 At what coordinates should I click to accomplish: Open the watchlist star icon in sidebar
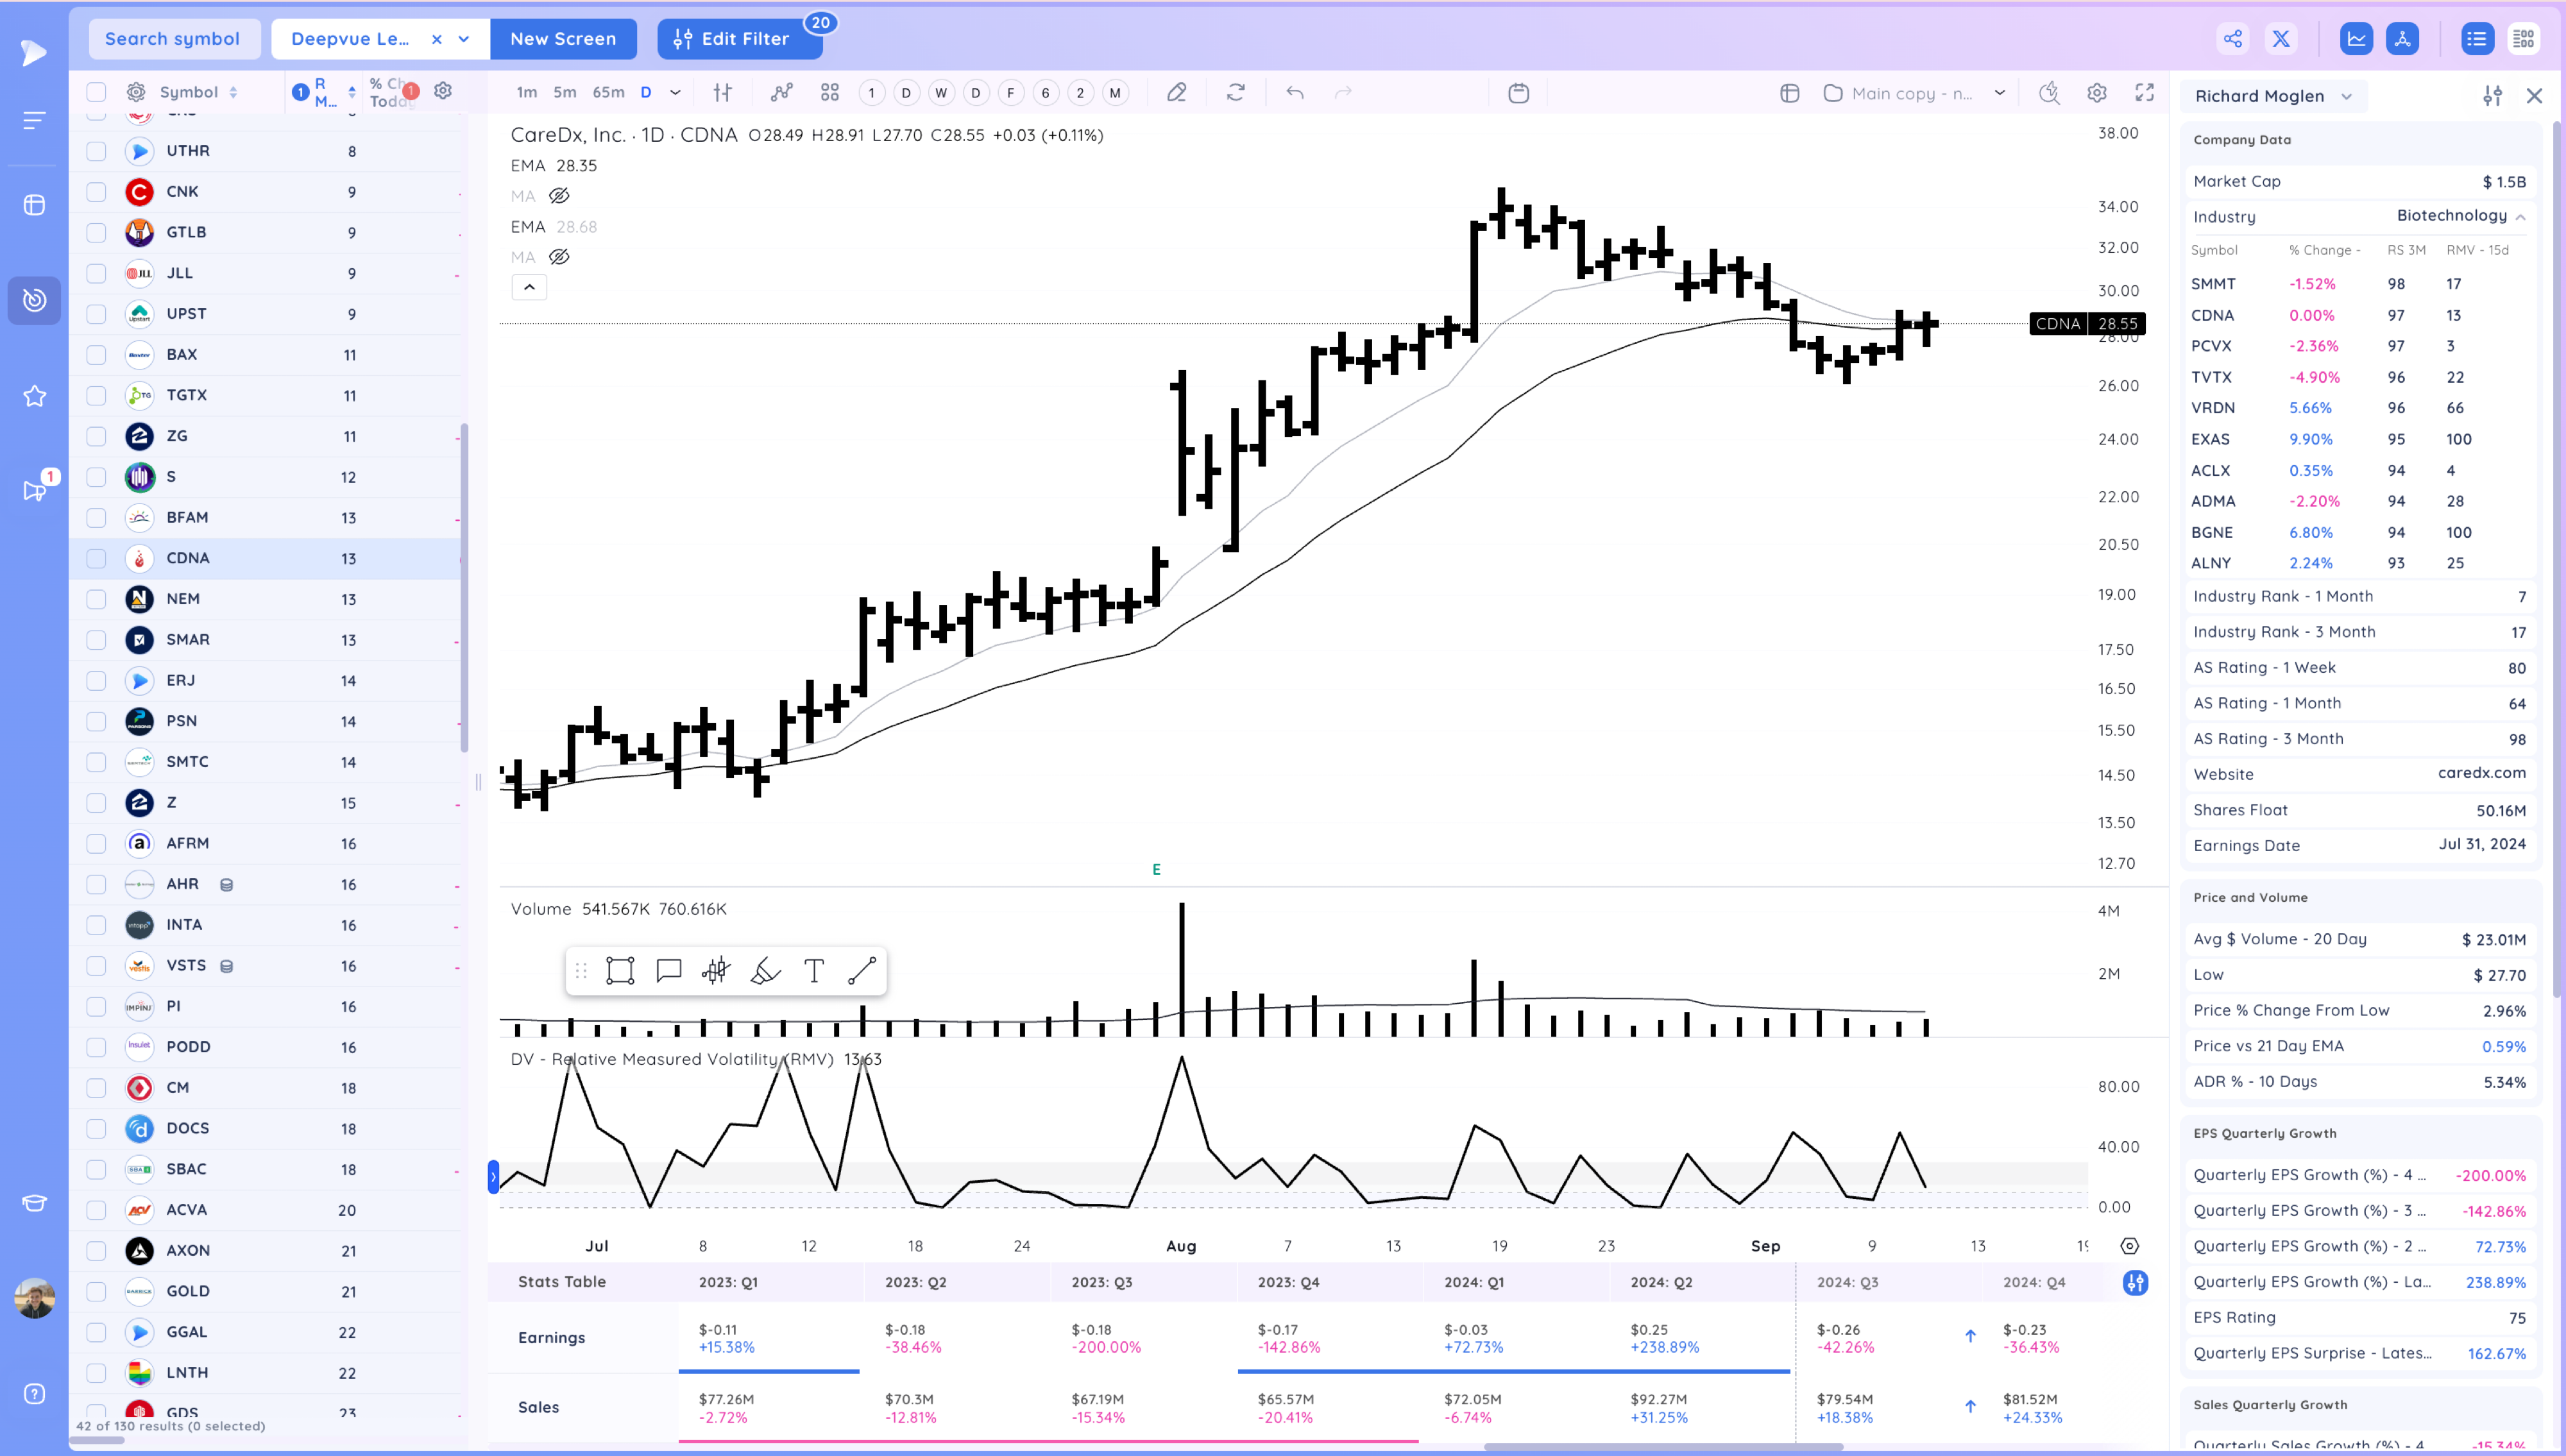tap(34, 397)
